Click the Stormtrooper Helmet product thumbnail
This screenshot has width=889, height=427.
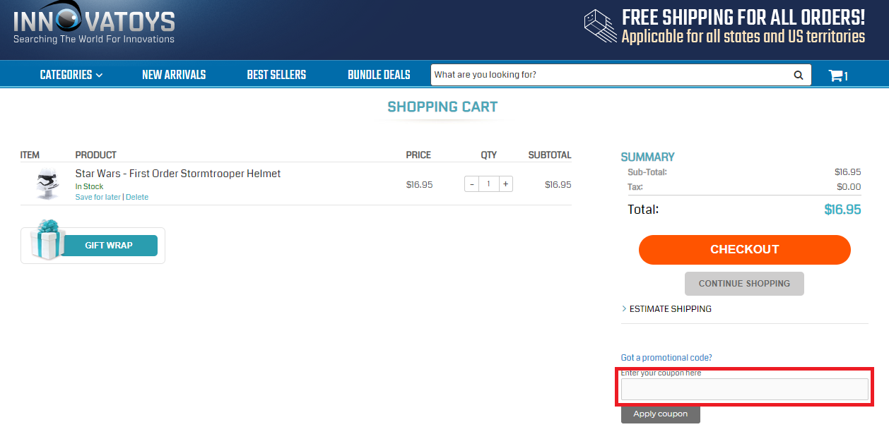[47, 184]
